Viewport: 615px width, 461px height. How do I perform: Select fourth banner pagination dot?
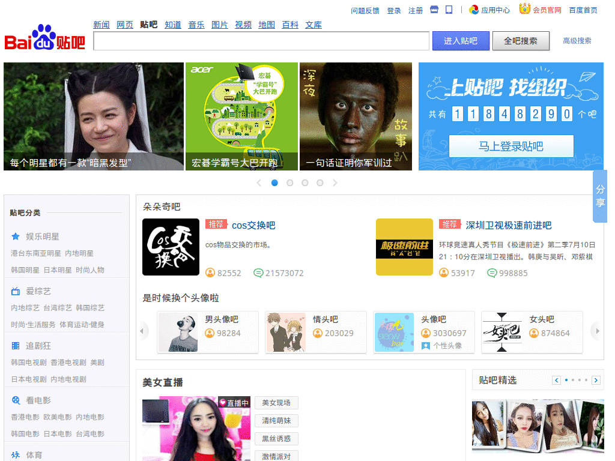pos(320,182)
